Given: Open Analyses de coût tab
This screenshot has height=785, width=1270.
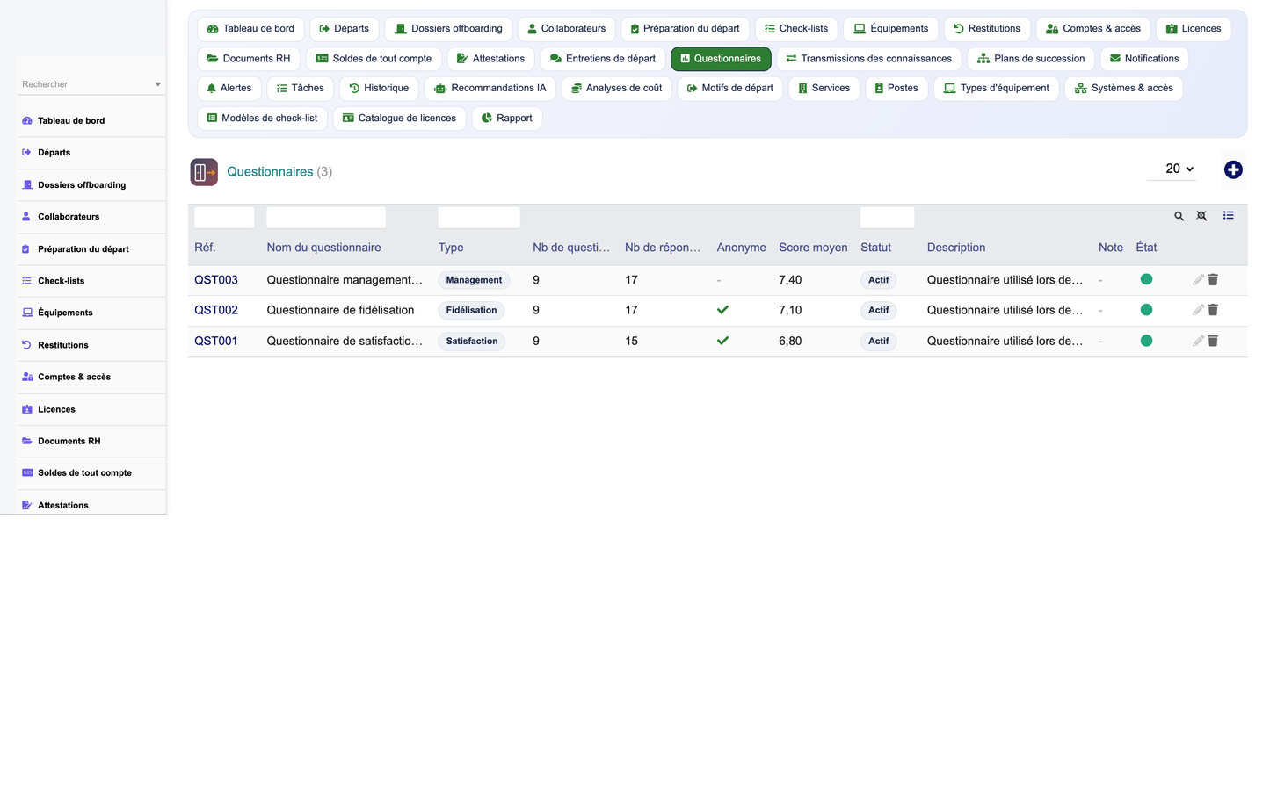Looking at the screenshot, I should pyautogui.click(x=616, y=89).
